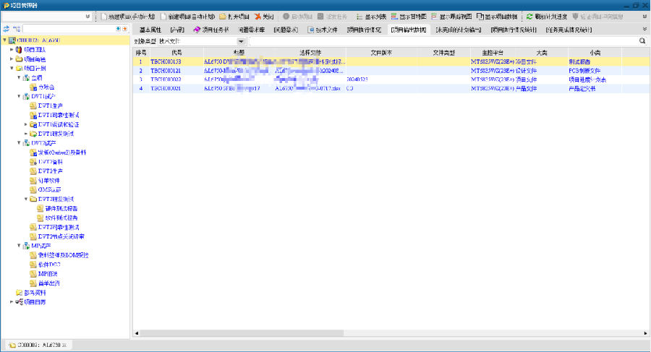
Task: Click the task icon beside 立项会
Action: 33,87
